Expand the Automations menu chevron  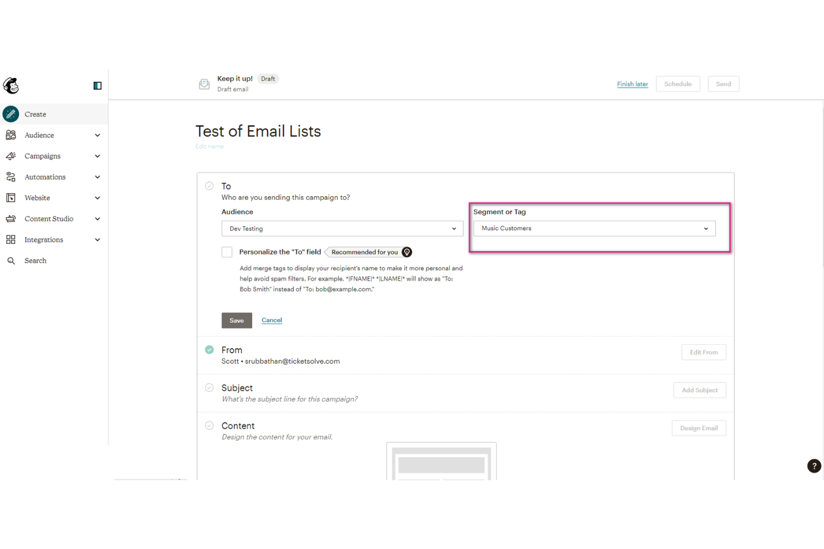[97, 177]
